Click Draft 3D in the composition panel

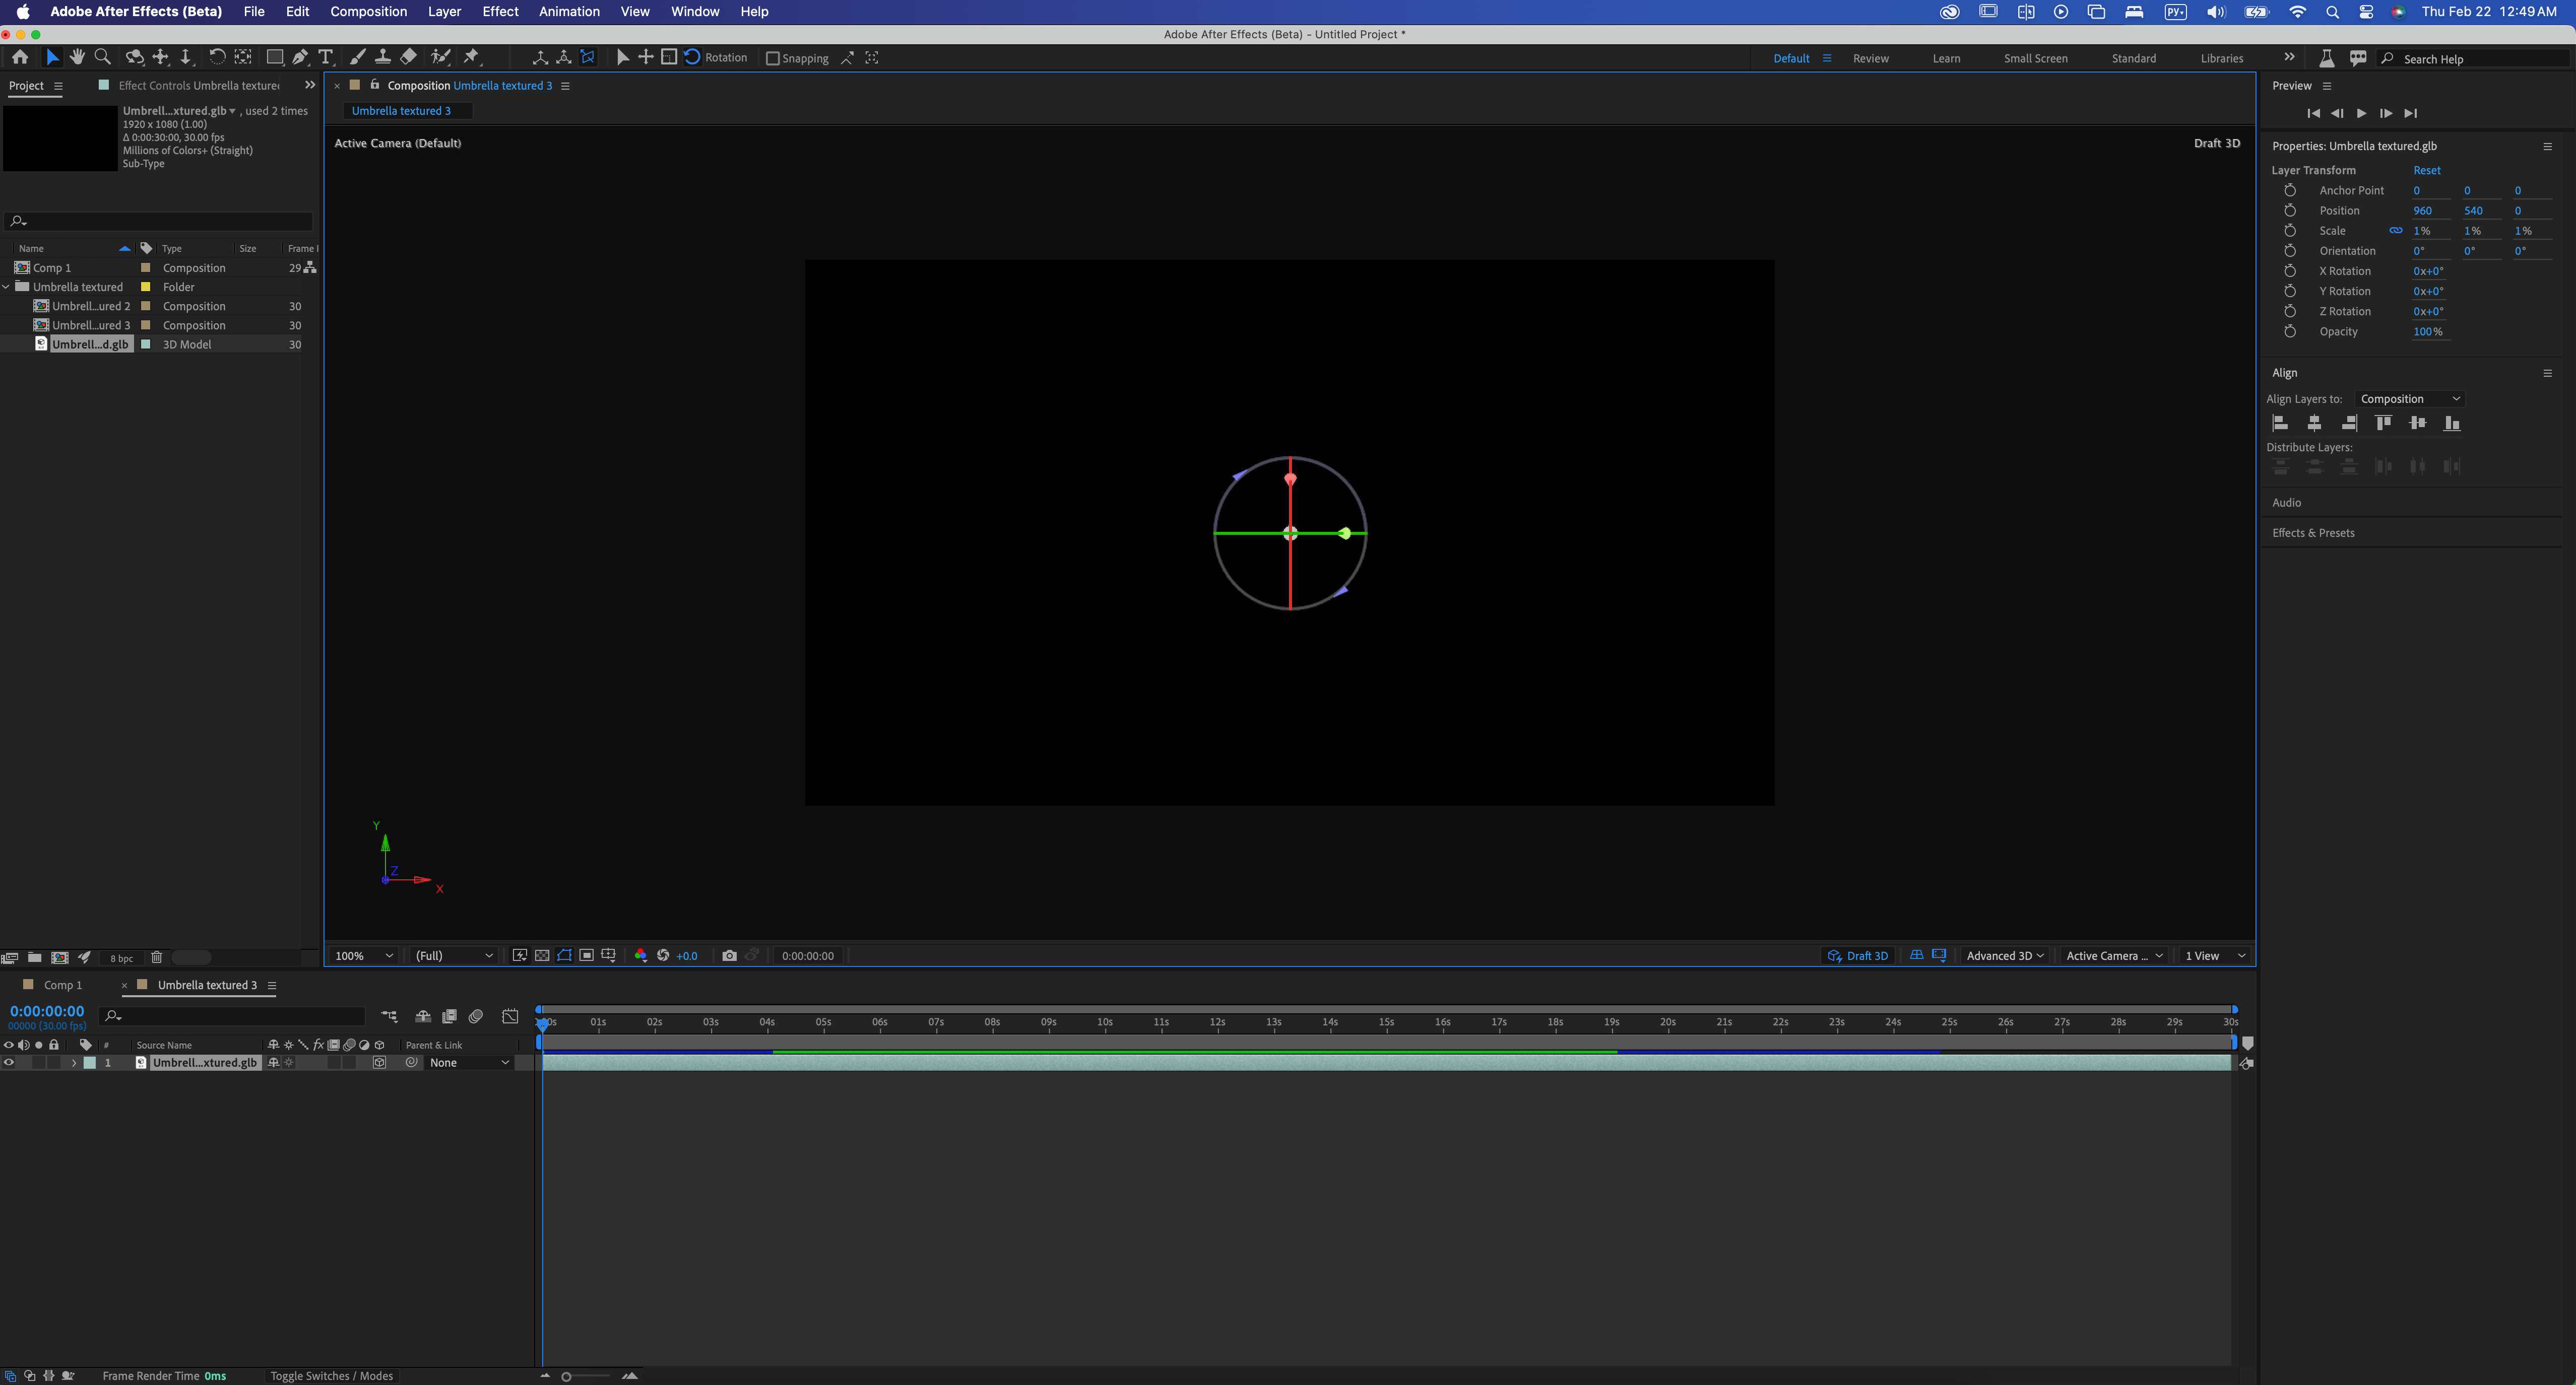point(1858,955)
